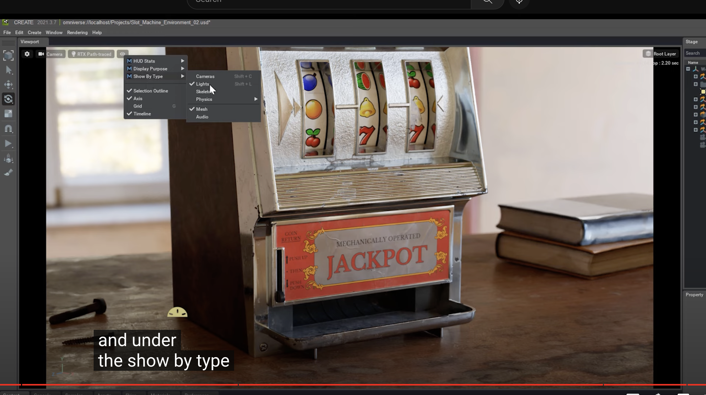
Task: Click the eye visibility menu button
Action: [x=123, y=54]
